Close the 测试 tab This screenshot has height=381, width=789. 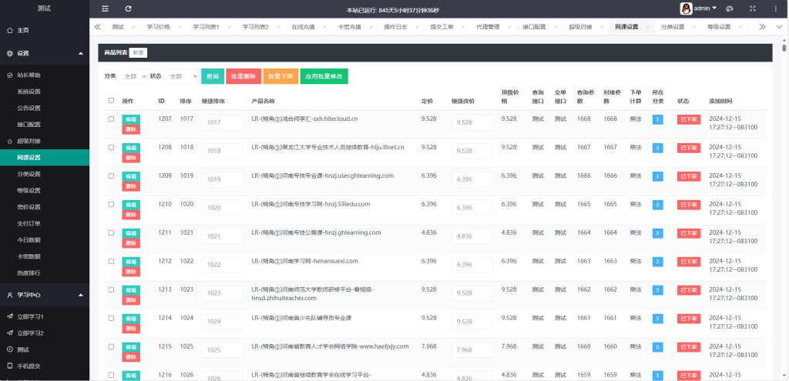133,27
